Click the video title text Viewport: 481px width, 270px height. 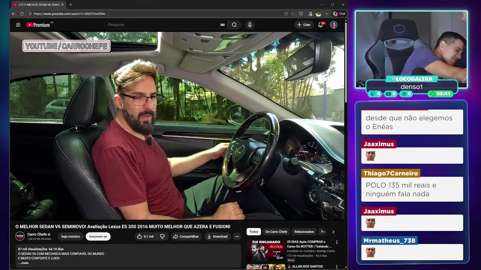pos(123,226)
